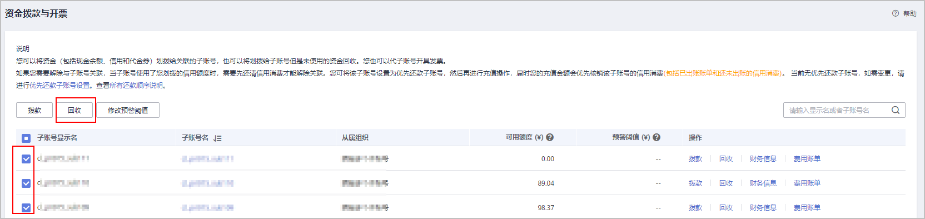Focus the sub-account name search field
Image resolution: width=925 pixels, height=219 pixels.
point(837,110)
